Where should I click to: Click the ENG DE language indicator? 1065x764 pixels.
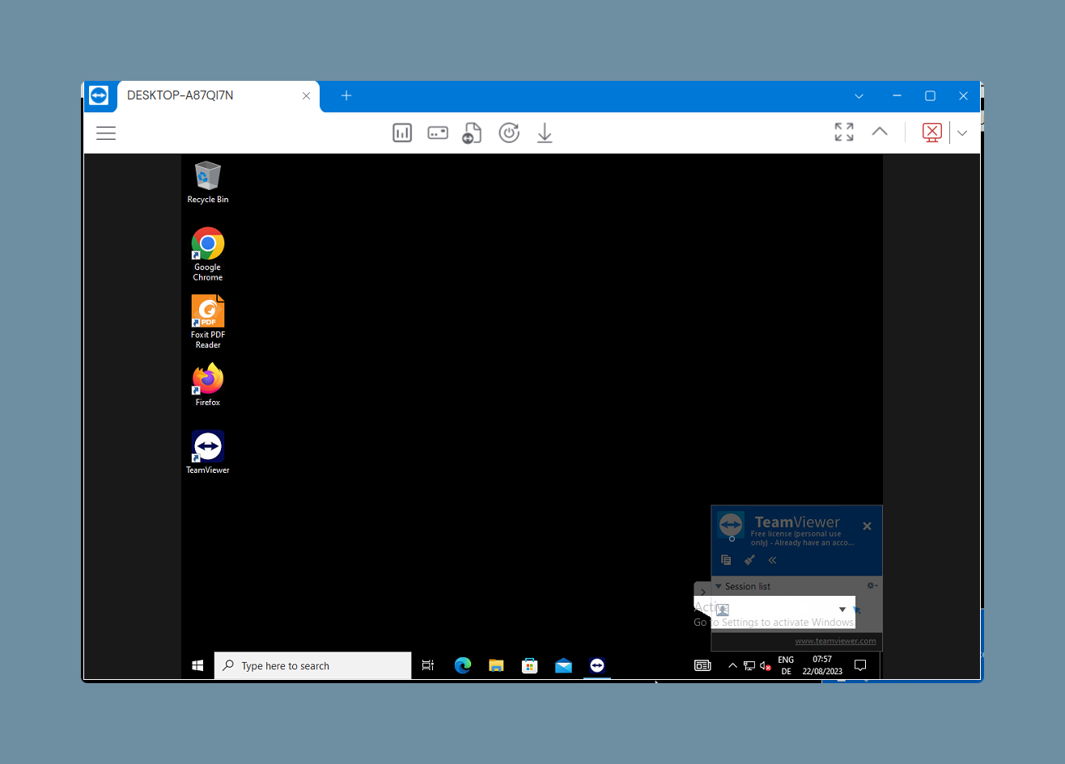(x=786, y=665)
